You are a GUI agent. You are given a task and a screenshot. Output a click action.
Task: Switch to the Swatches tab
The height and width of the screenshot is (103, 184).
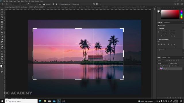[x=164, y=8]
